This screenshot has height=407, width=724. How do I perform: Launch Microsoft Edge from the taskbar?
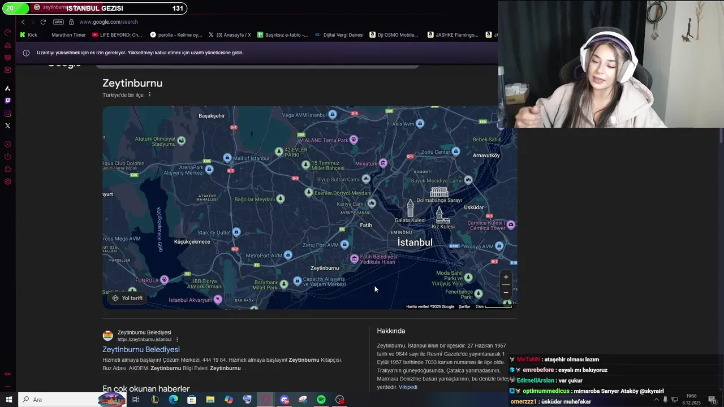[x=173, y=400]
